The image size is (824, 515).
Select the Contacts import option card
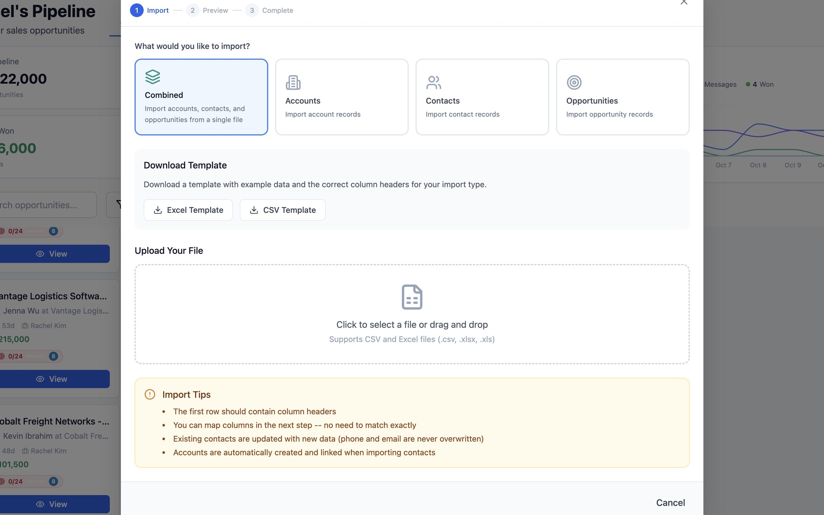(x=482, y=97)
